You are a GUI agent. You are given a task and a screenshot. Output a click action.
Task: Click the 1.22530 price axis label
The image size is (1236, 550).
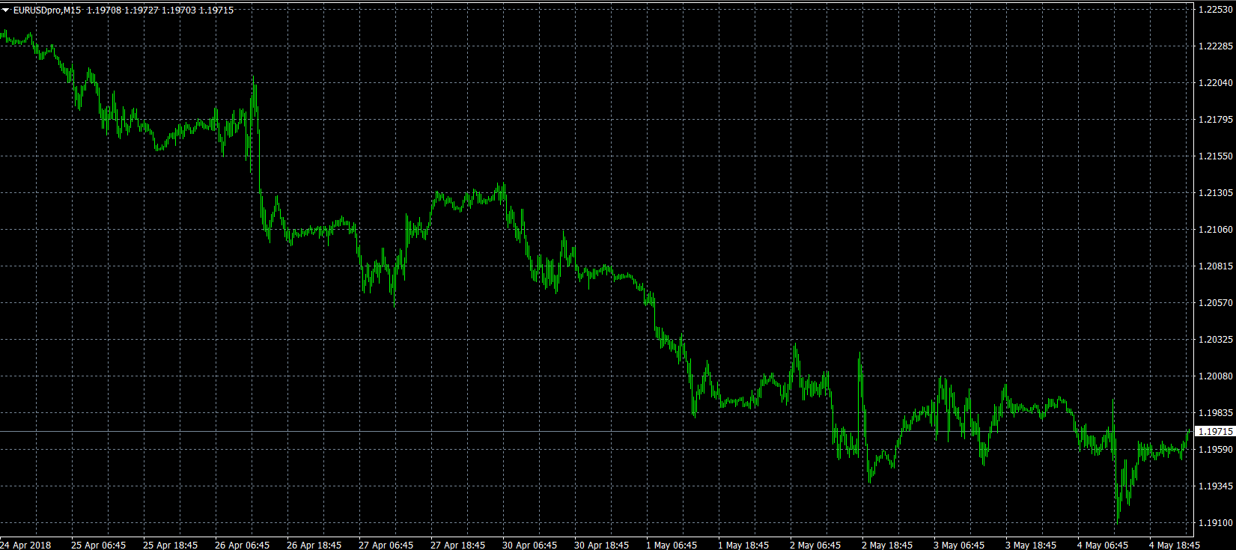pos(1216,10)
